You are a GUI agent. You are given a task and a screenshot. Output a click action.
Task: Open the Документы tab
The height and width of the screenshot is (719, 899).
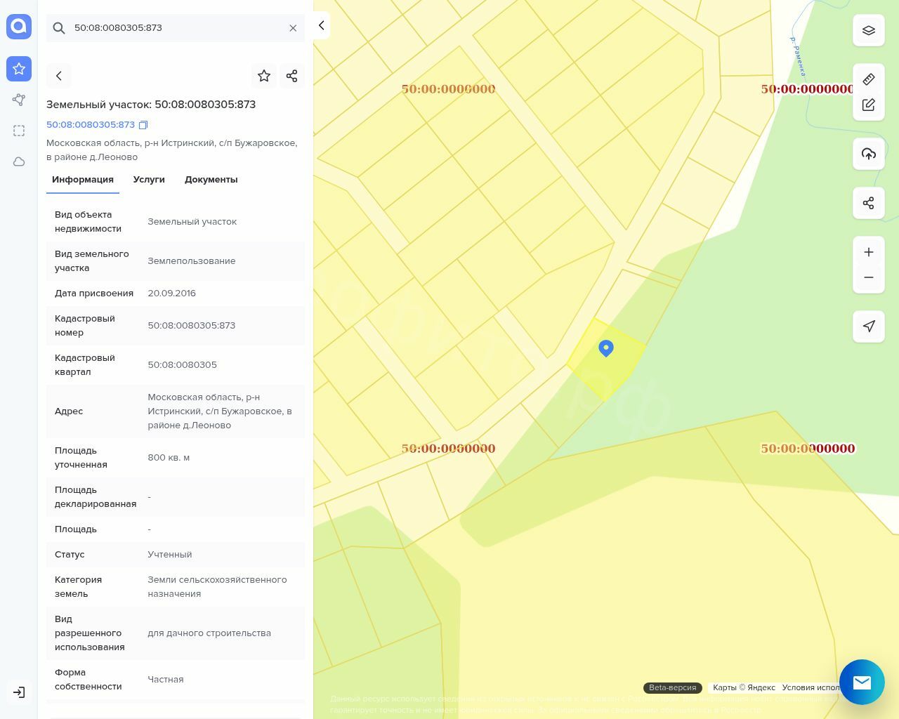point(211,180)
